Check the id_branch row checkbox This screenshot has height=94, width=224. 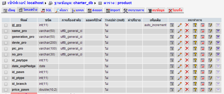pos(6,84)
